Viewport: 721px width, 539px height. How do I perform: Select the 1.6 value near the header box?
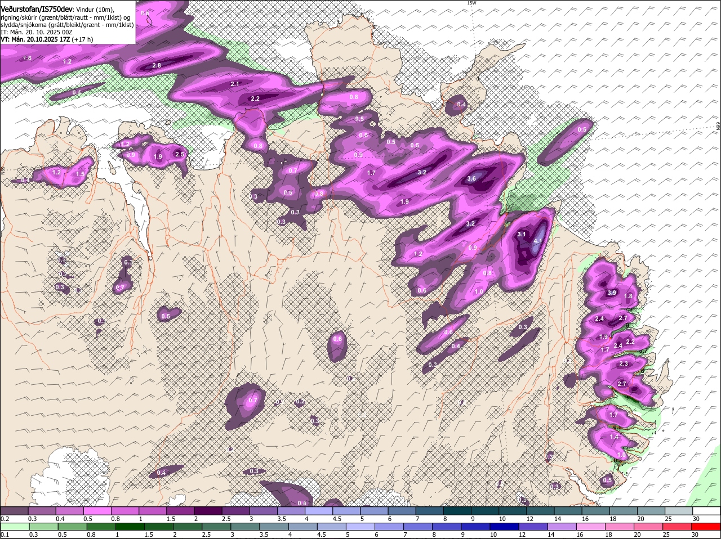point(27,59)
